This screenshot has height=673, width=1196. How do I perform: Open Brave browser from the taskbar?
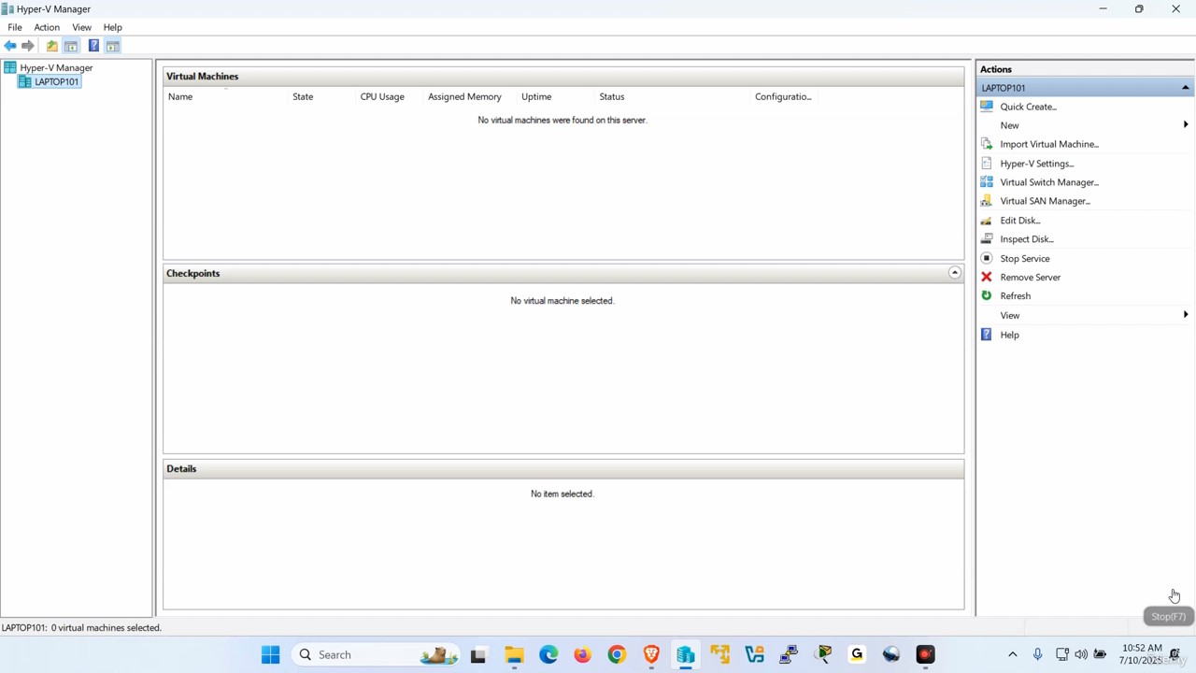[x=651, y=654]
